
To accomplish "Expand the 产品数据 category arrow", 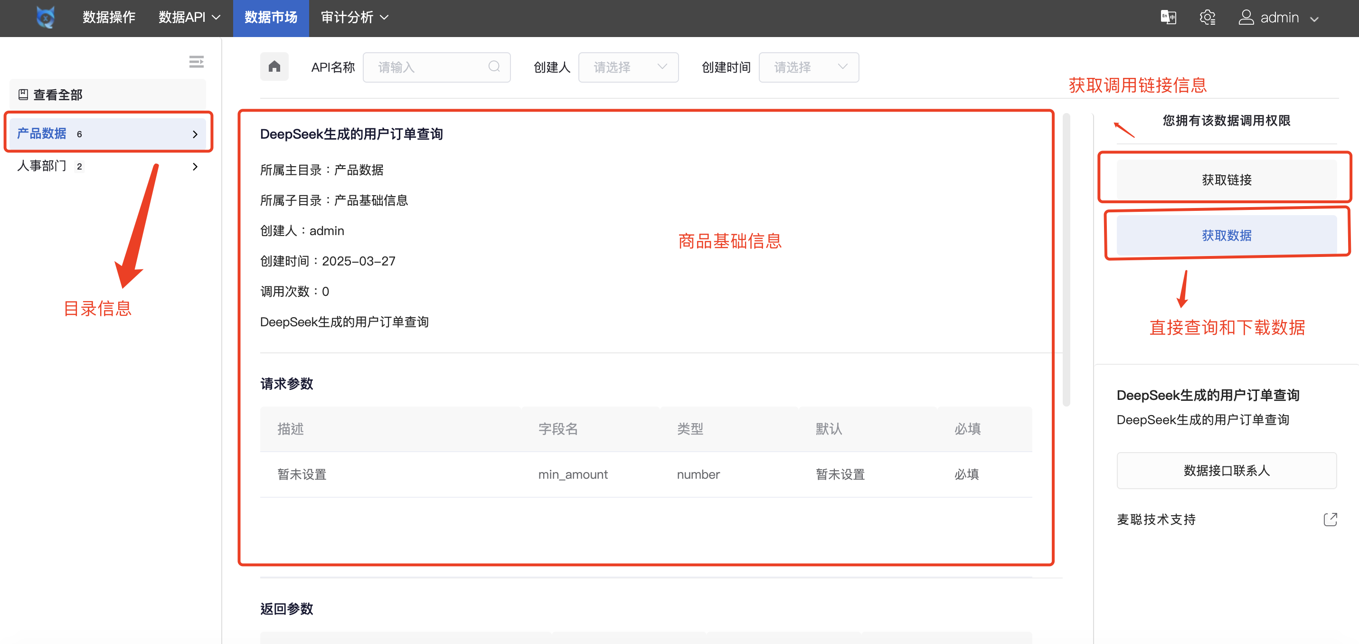I will [x=195, y=134].
